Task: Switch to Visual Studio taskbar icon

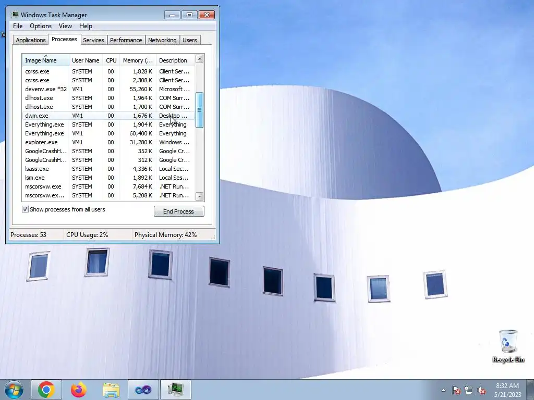Action: (x=143, y=390)
